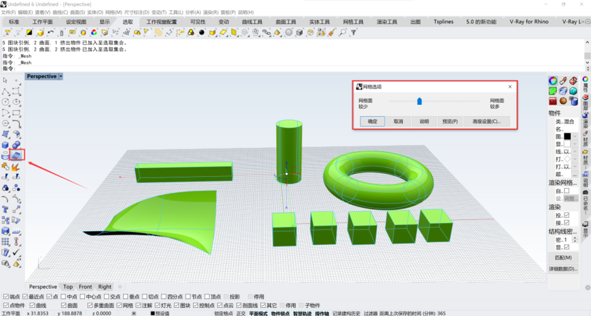Open the color wheel properties icon

tap(552, 81)
